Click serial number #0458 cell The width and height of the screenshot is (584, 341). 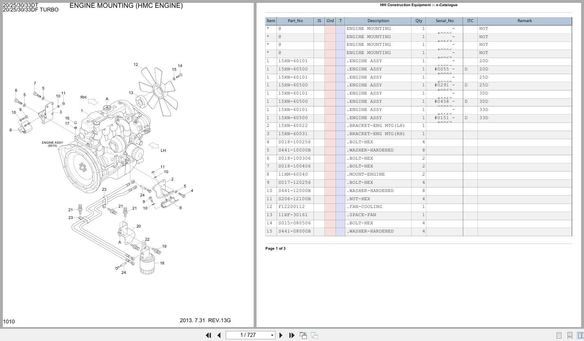[445, 102]
